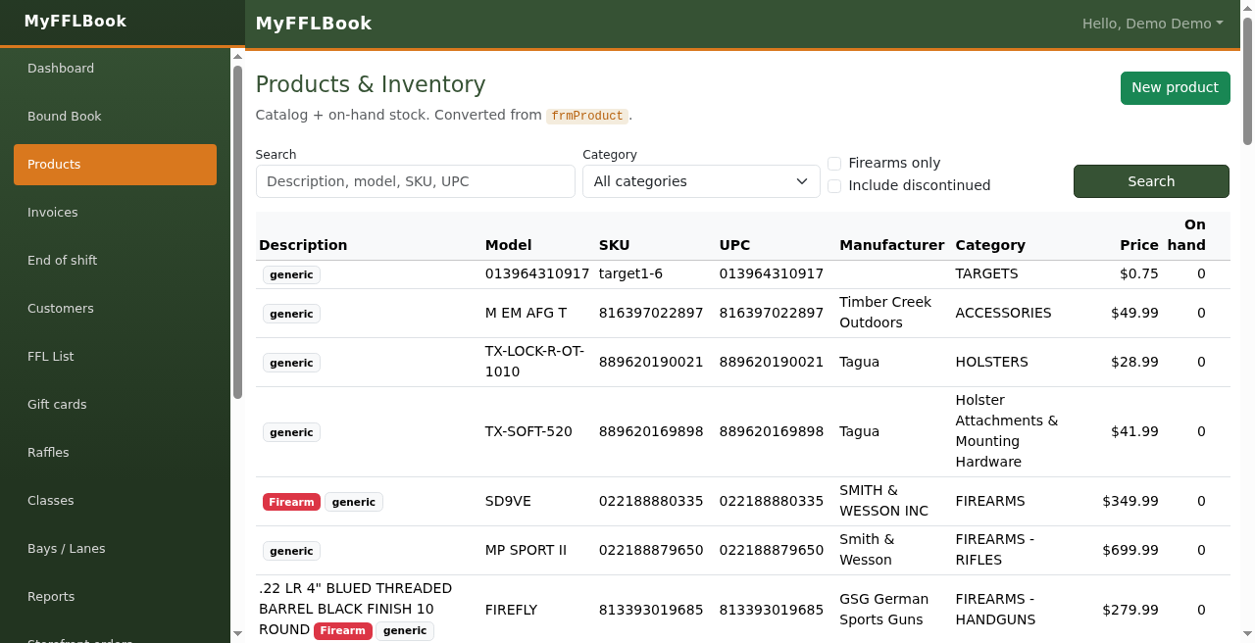Open Reports from the sidebar
This screenshot has height=643, width=1255.
(x=115, y=597)
